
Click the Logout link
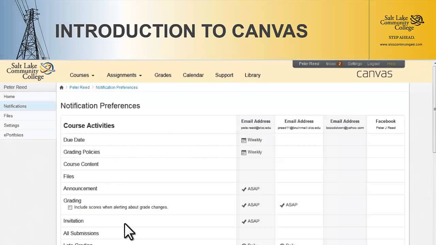[373, 64]
